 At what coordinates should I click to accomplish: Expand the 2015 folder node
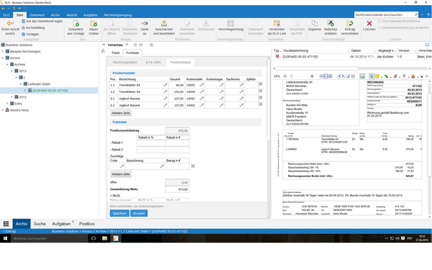click(12, 97)
